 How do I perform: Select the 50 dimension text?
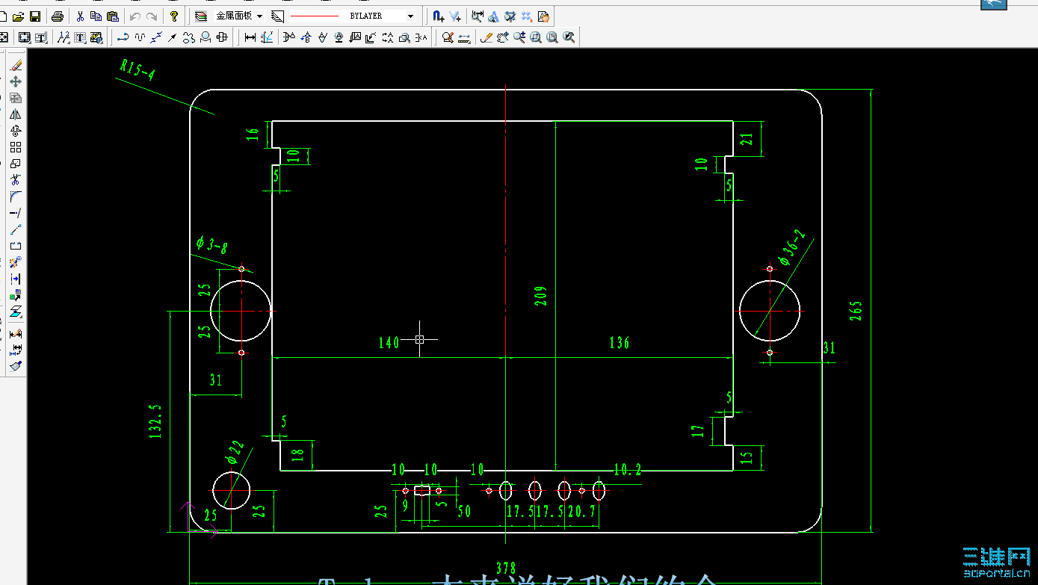464,512
